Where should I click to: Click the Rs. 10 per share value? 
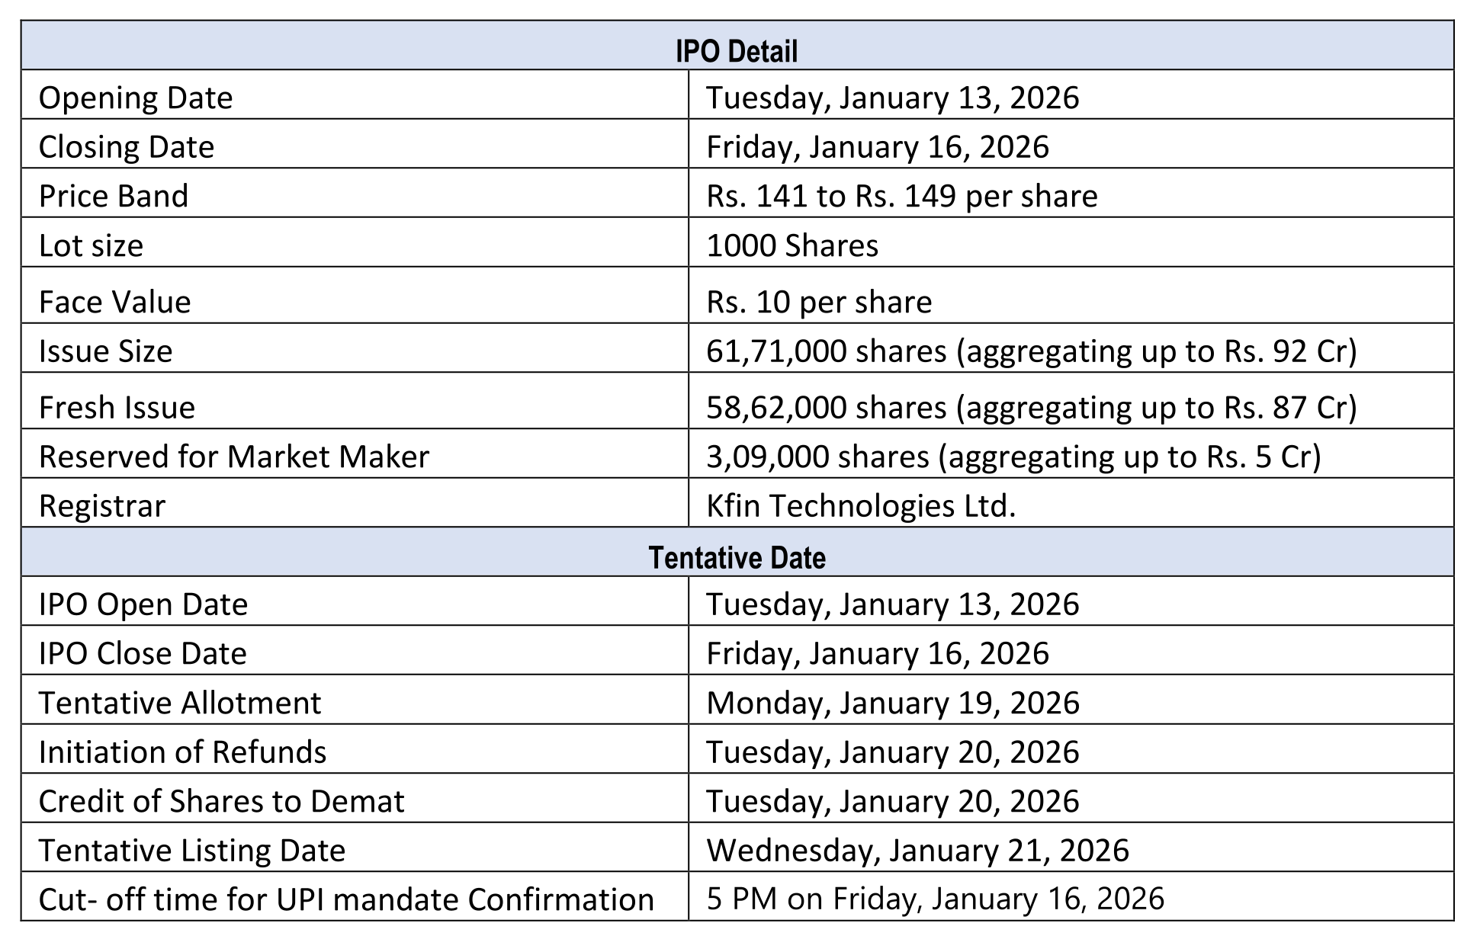(818, 302)
